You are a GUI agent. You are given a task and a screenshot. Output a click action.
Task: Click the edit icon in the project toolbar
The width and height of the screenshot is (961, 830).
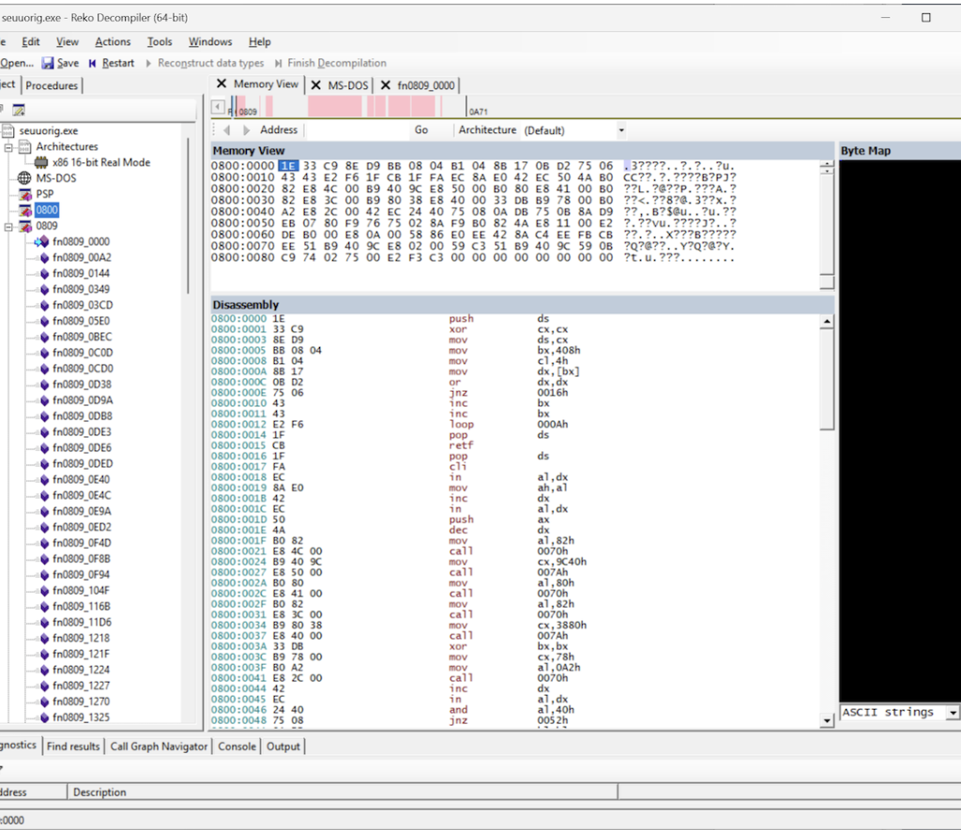(18, 110)
